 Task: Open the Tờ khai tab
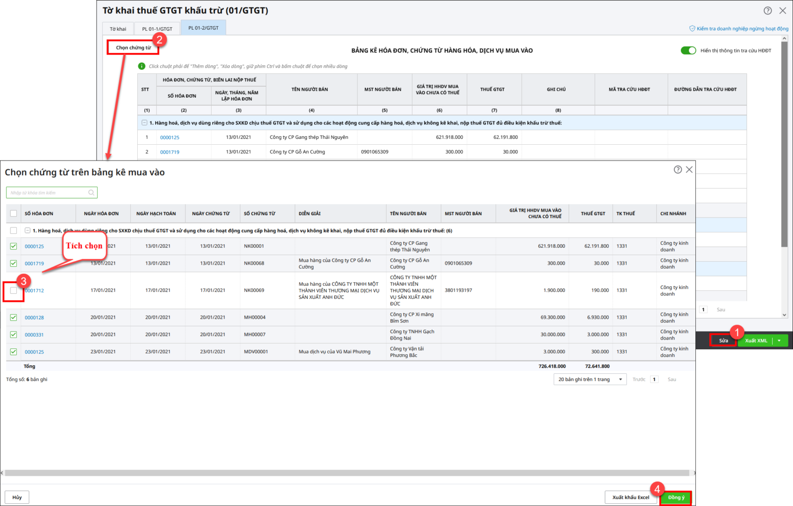pyautogui.click(x=118, y=29)
